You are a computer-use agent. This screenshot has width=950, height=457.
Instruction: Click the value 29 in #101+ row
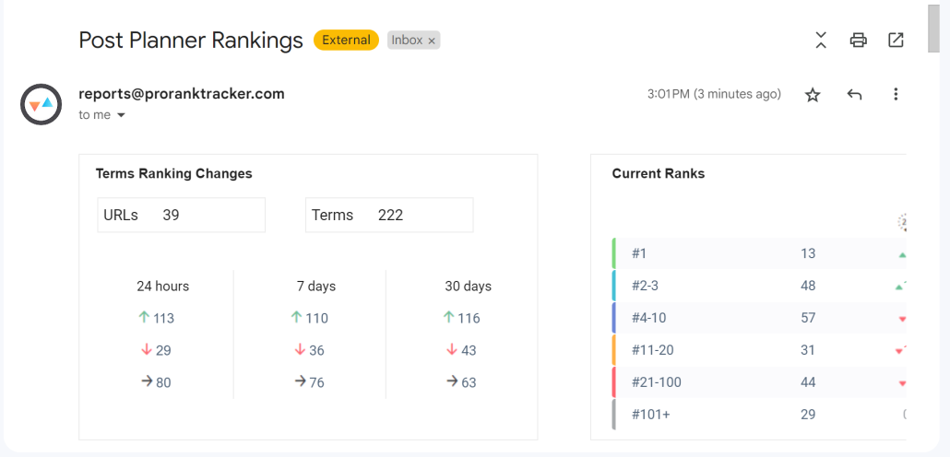tap(808, 415)
